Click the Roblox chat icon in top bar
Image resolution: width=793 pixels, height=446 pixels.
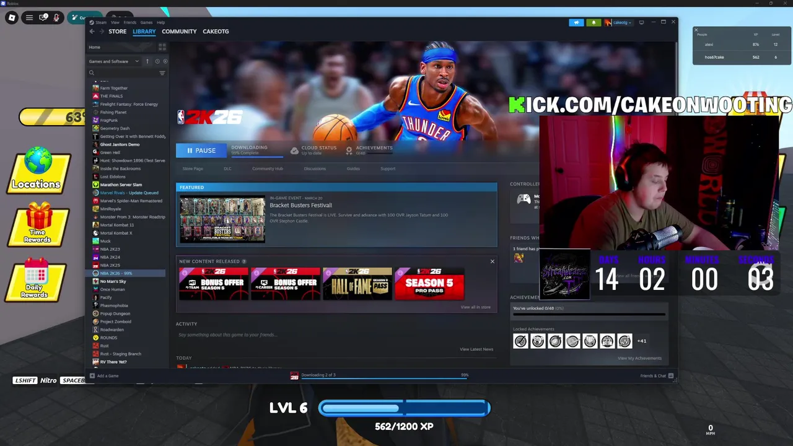tap(43, 18)
